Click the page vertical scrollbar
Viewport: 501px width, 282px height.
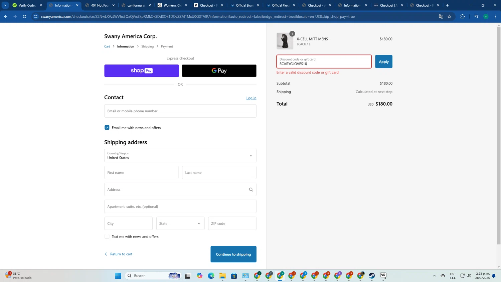(x=499, y=135)
